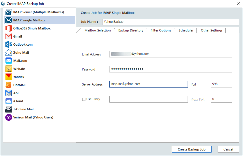This screenshot has width=243, height=156.
Task: Click the Yandex red-yellow icon
Action: [9, 77]
